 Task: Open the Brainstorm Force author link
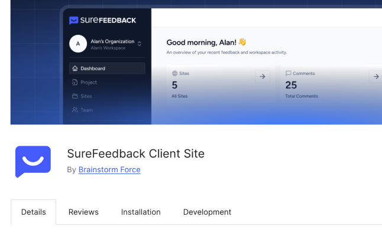tap(109, 169)
